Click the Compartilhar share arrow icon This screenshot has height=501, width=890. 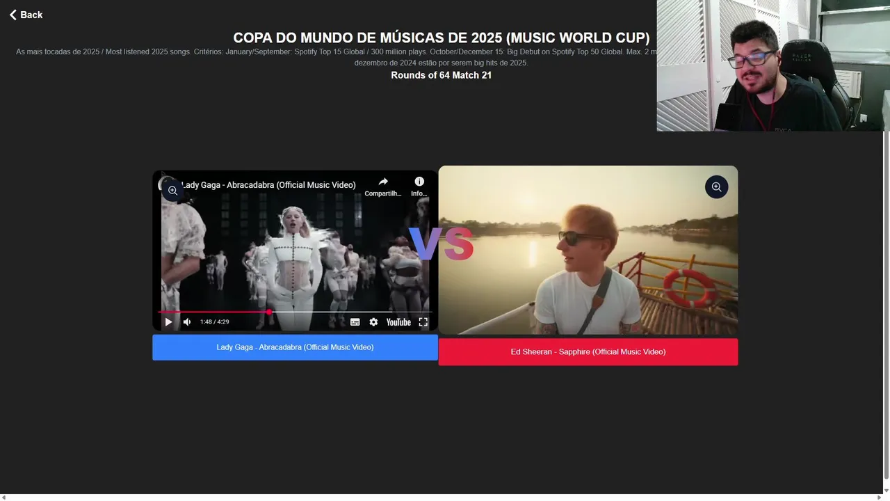383,182
